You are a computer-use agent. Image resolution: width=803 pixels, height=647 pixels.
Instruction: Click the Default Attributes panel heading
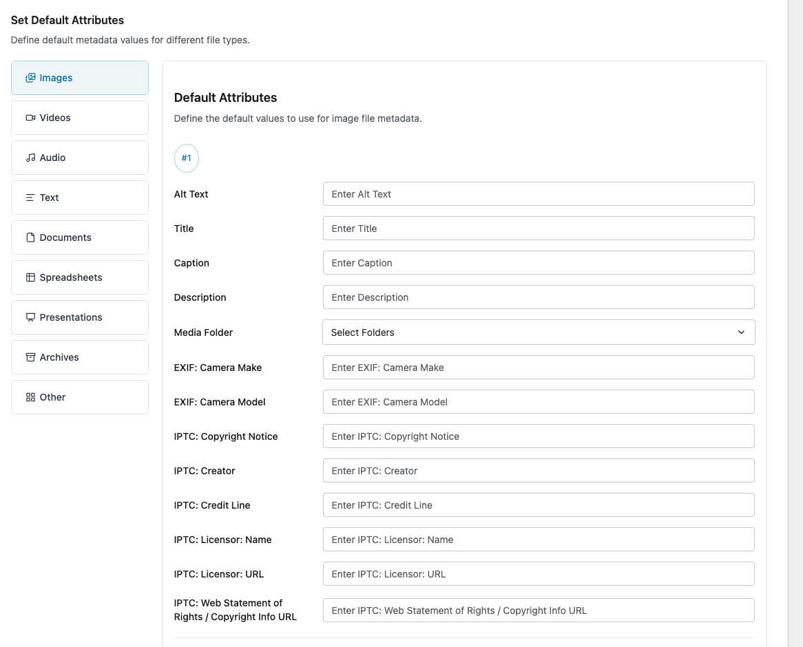pos(225,98)
